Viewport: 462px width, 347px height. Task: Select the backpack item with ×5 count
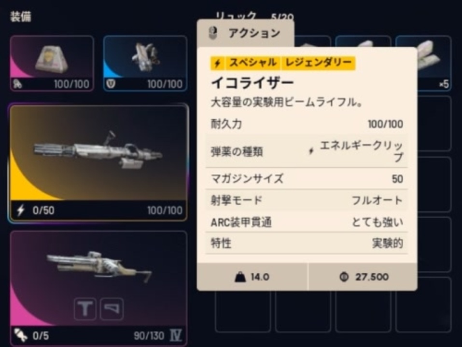click(423, 63)
